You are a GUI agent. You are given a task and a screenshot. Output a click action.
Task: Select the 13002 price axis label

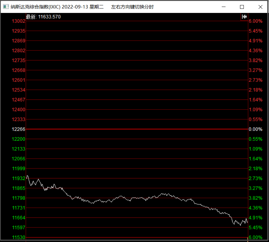click(19, 21)
